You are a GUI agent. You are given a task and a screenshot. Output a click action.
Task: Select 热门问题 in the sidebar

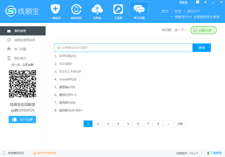click(x=22, y=49)
